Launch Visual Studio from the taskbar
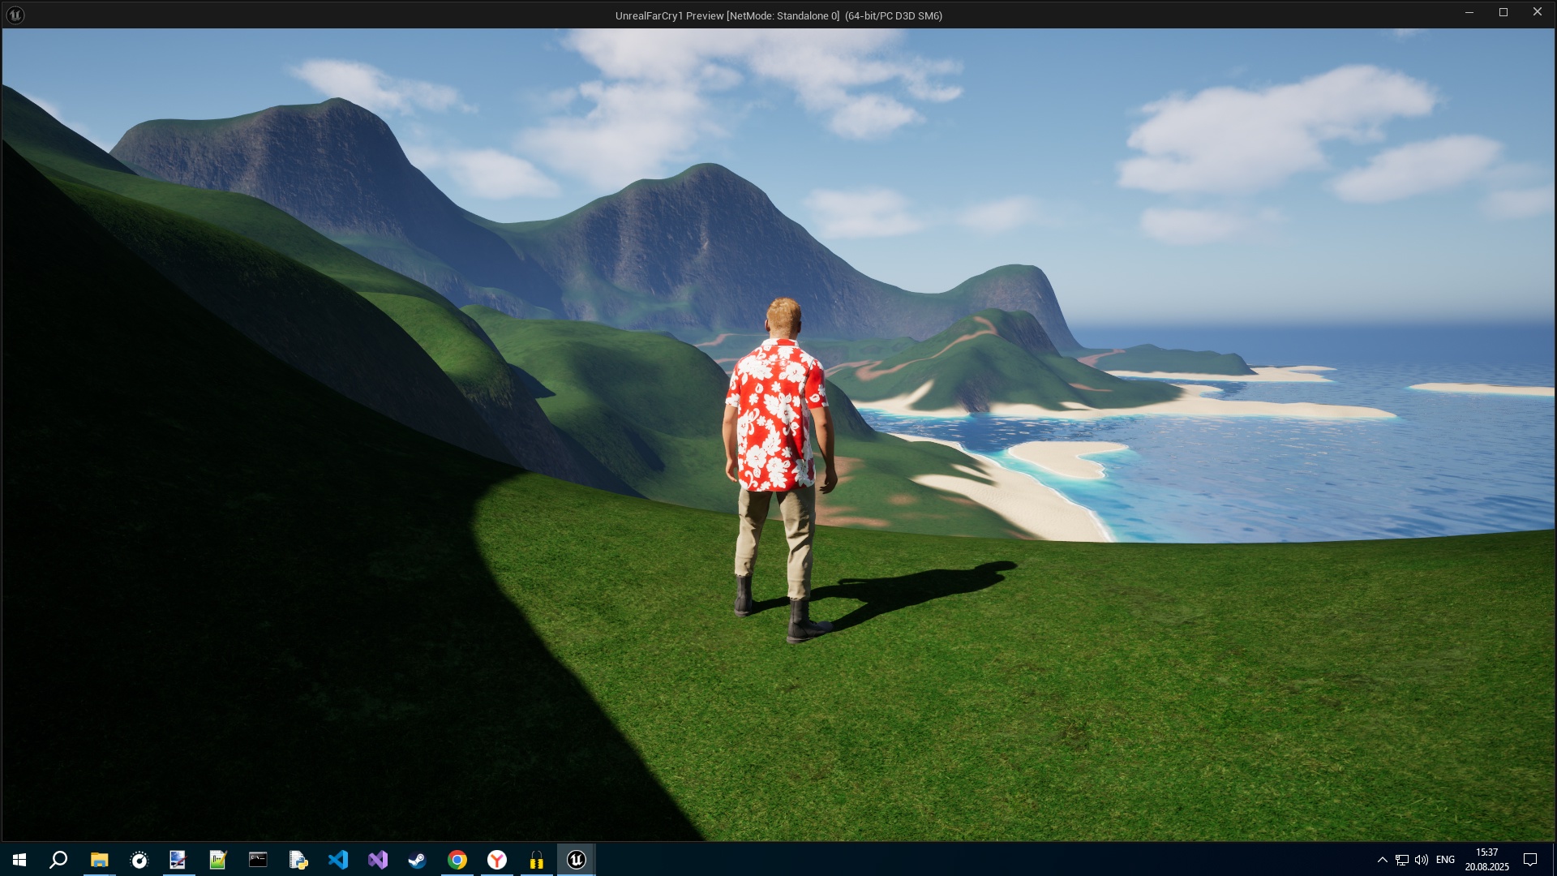The width and height of the screenshot is (1557, 876). coord(377,860)
